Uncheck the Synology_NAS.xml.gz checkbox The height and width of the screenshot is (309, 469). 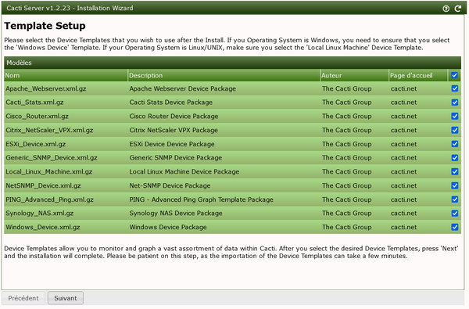[x=455, y=214]
